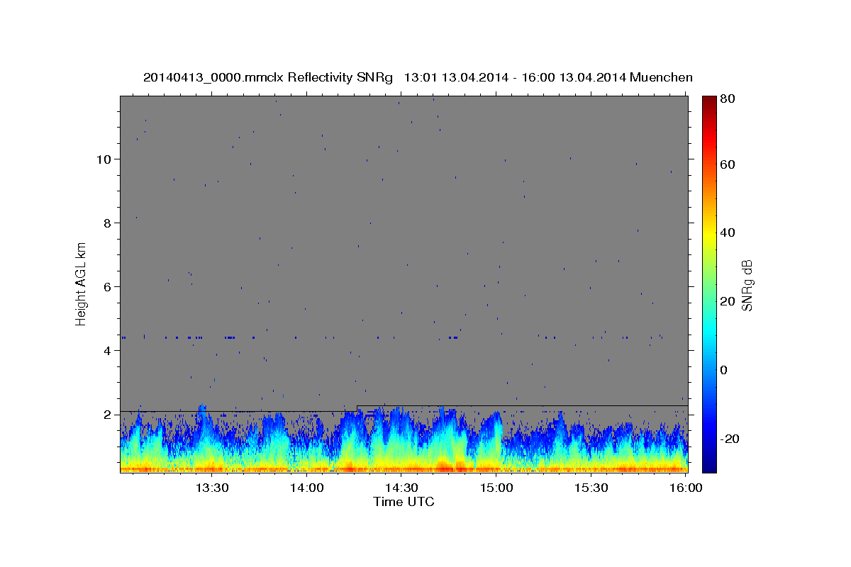Click the 15:30 time tick label
The image size is (851, 567).
[591, 488]
